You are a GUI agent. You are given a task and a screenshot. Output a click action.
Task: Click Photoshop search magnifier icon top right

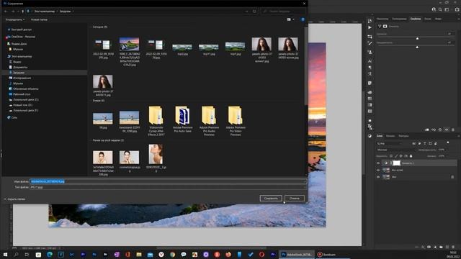(x=440, y=9)
